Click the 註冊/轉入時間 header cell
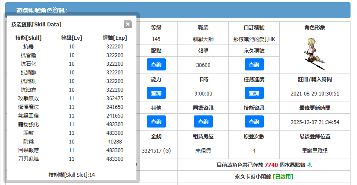The width and height of the screenshot is (357, 185). pos(315,80)
